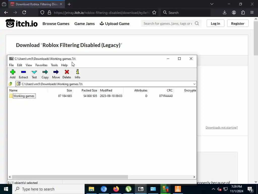Choose the Move tool in 7-Zip
The height and width of the screenshot is (194, 258).
56,74
